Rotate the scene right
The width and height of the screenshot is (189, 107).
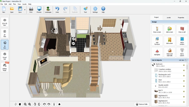click(49, 104)
